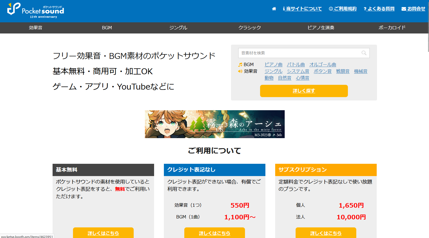Click the 1,100円〜 price
The image size is (429, 238).
pyautogui.click(x=240, y=217)
